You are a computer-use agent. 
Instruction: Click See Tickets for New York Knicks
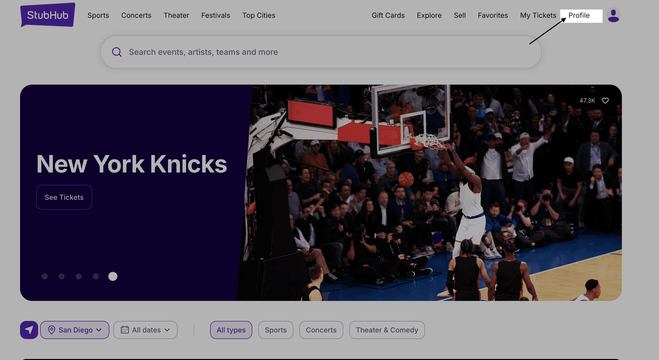[x=64, y=197]
